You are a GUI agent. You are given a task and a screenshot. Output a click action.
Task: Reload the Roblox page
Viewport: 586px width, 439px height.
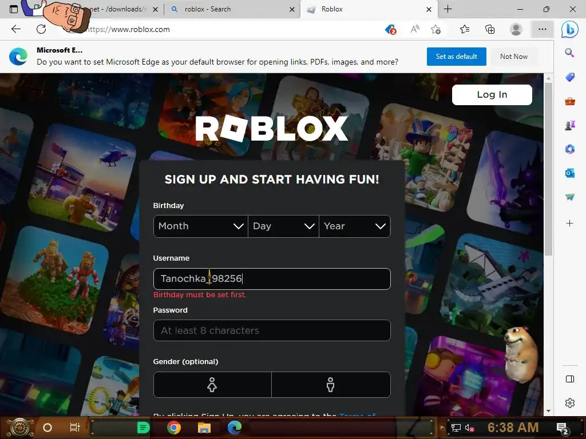(x=41, y=29)
